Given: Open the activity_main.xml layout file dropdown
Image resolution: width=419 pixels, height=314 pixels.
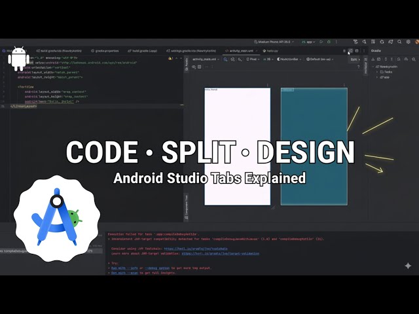Looking at the screenshot, I should click(x=206, y=60).
